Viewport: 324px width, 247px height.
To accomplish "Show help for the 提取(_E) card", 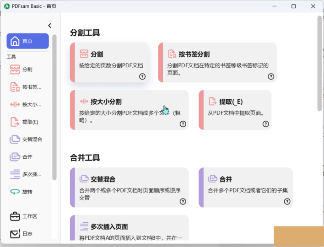I will click(266, 124).
